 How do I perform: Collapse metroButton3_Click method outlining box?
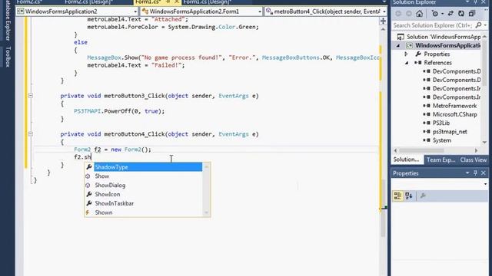tap(31, 96)
